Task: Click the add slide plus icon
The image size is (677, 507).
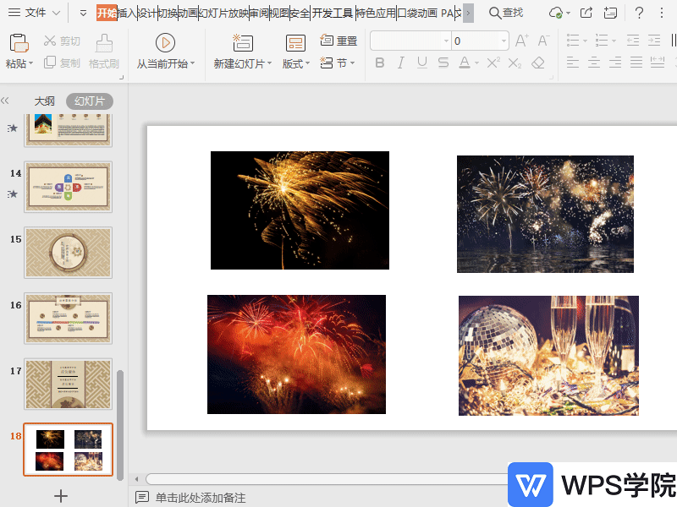Action: pyautogui.click(x=61, y=496)
